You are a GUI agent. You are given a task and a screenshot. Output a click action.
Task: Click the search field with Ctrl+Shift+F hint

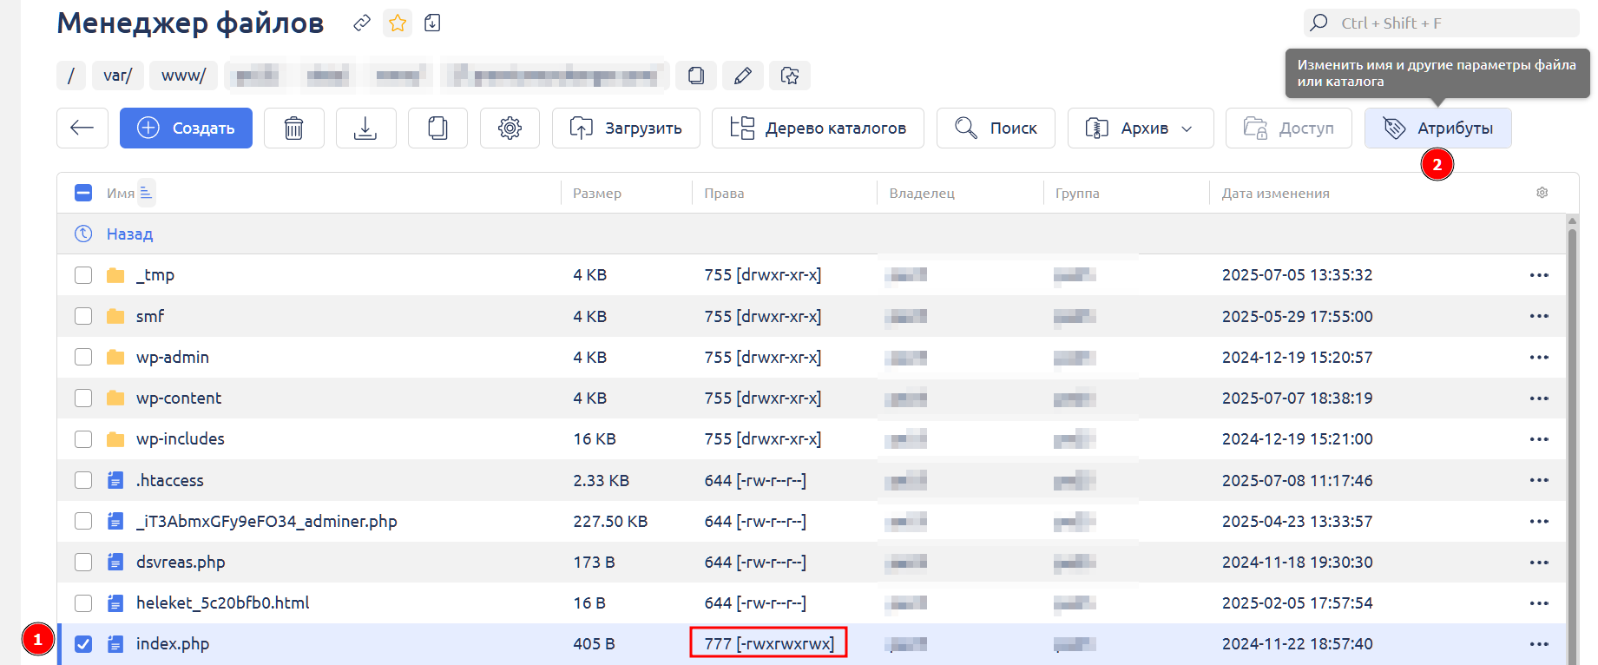[x=1441, y=23]
